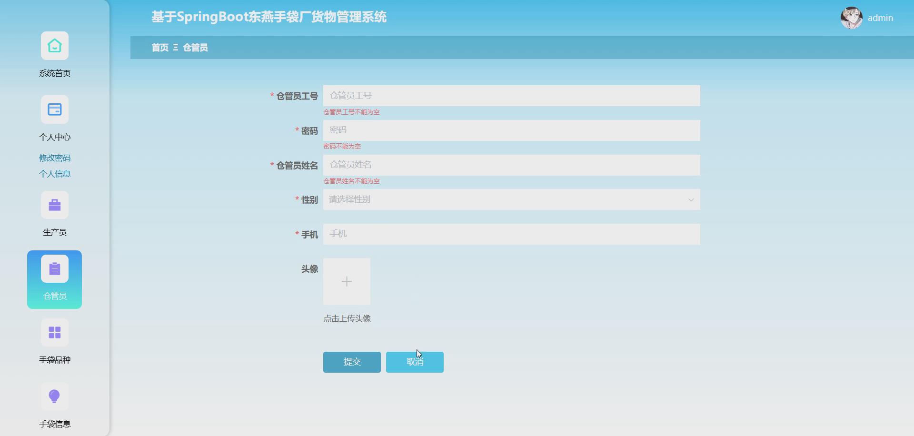This screenshot has height=436, width=914.
Task: Select 手袋品种 menu label
Action: click(x=55, y=360)
